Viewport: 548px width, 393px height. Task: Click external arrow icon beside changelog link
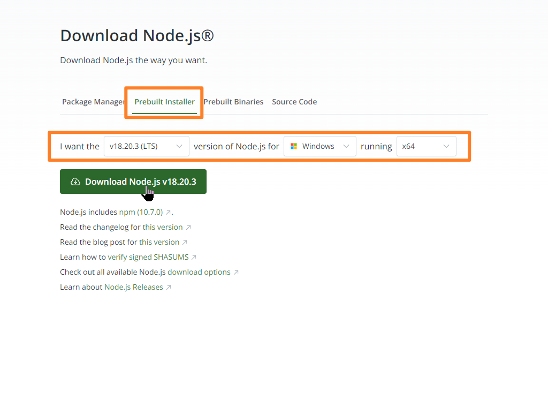(x=188, y=227)
